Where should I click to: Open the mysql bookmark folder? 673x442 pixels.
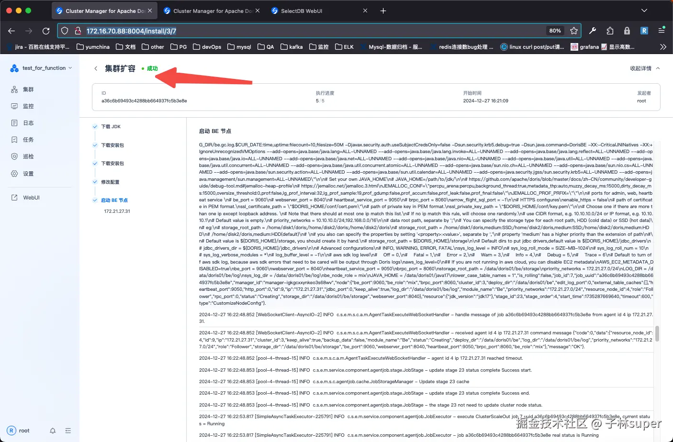tap(239, 47)
